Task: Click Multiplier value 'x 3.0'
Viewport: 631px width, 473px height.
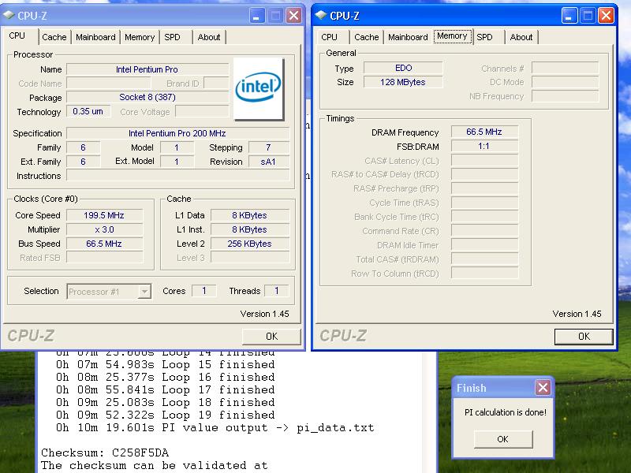Action: pos(104,229)
